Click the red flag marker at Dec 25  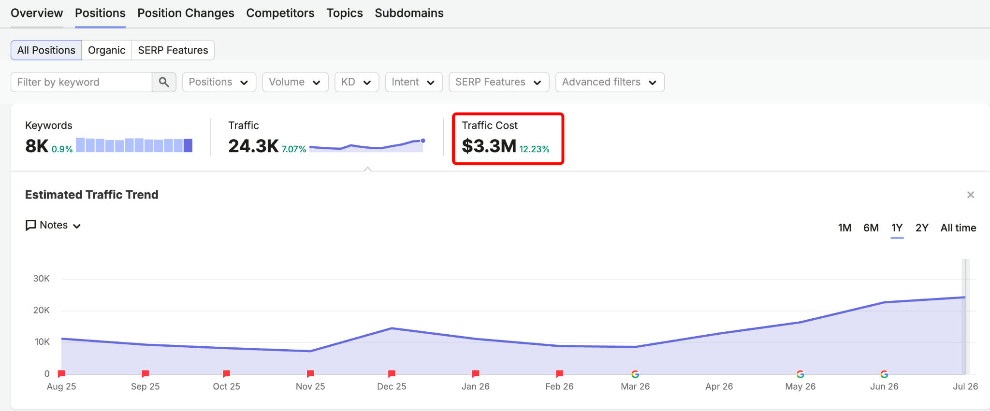(x=392, y=373)
